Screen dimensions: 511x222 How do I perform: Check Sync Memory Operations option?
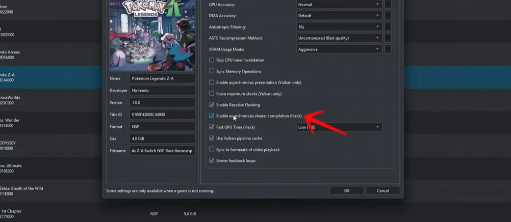pos(212,71)
